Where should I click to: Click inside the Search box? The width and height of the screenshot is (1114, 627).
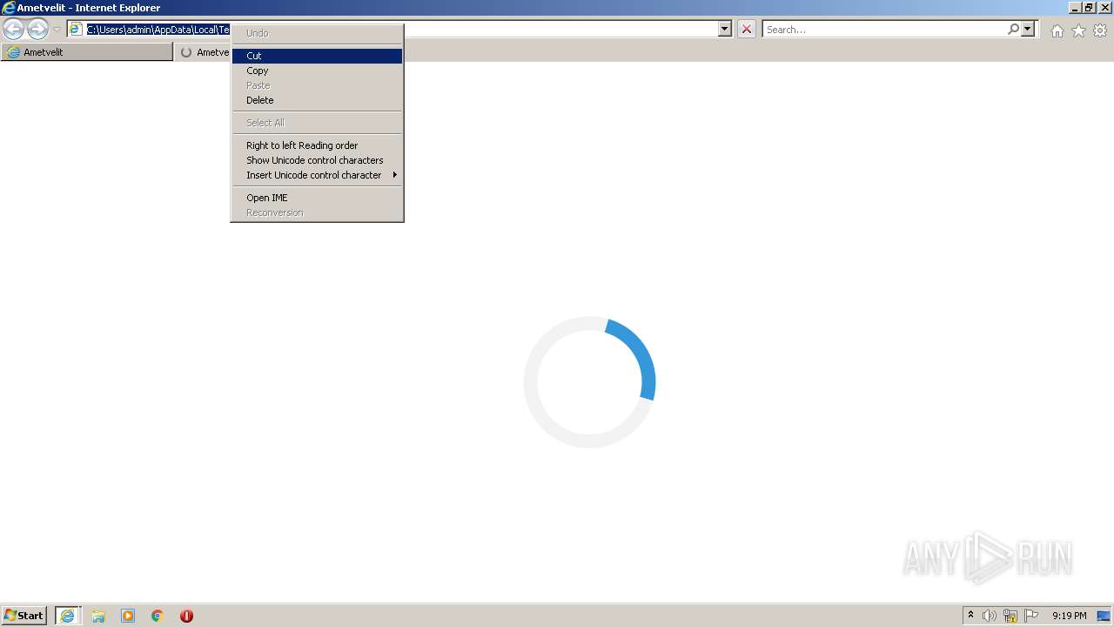[x=883, y=30]
